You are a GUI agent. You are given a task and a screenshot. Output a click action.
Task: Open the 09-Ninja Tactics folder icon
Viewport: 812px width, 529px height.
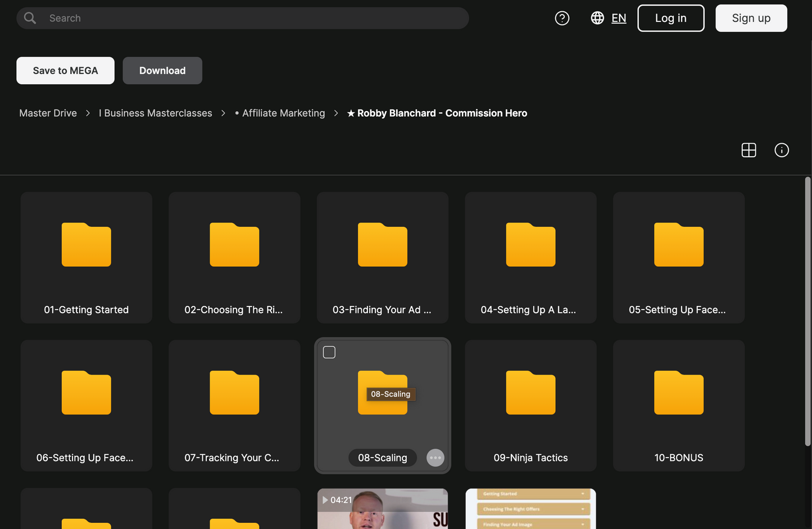coord(530,393)
